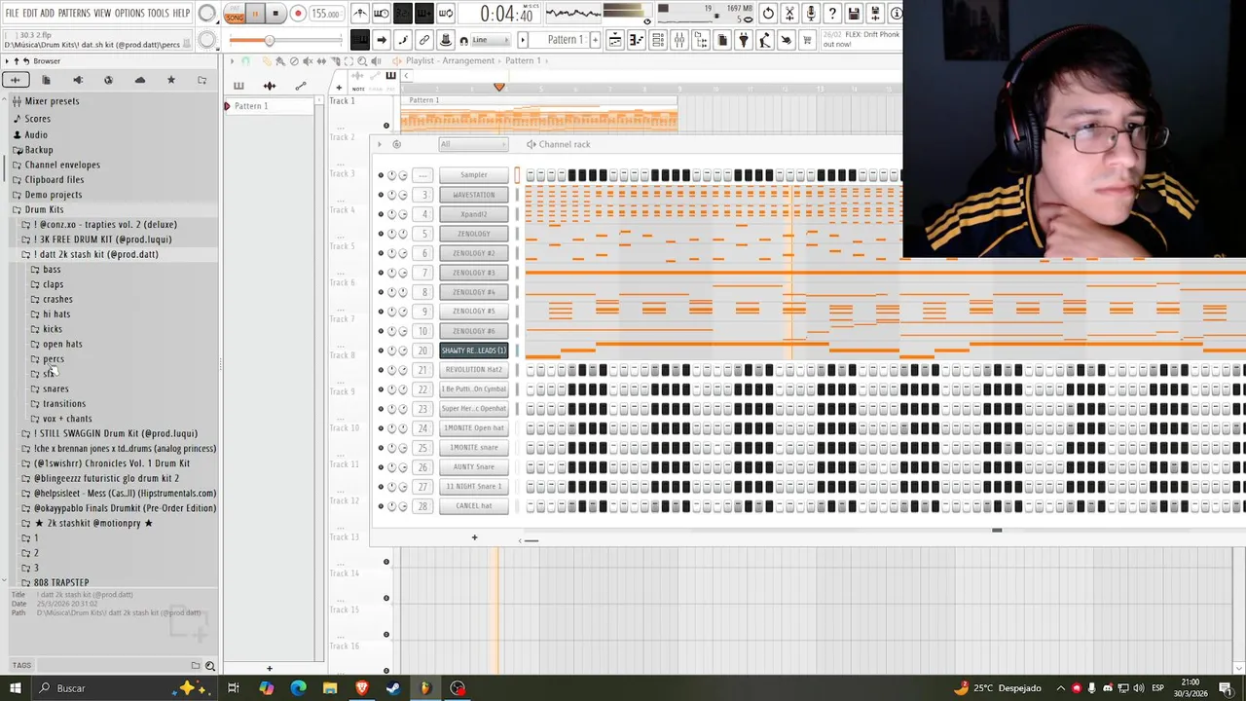Expand the Mixer presets folder

[52, 101]
